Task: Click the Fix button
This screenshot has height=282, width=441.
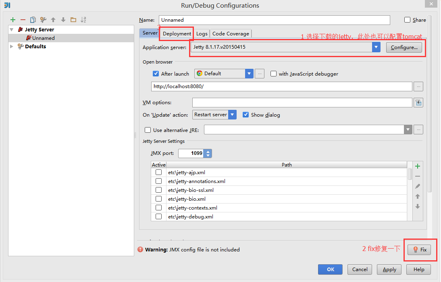Action: [419, 249]
